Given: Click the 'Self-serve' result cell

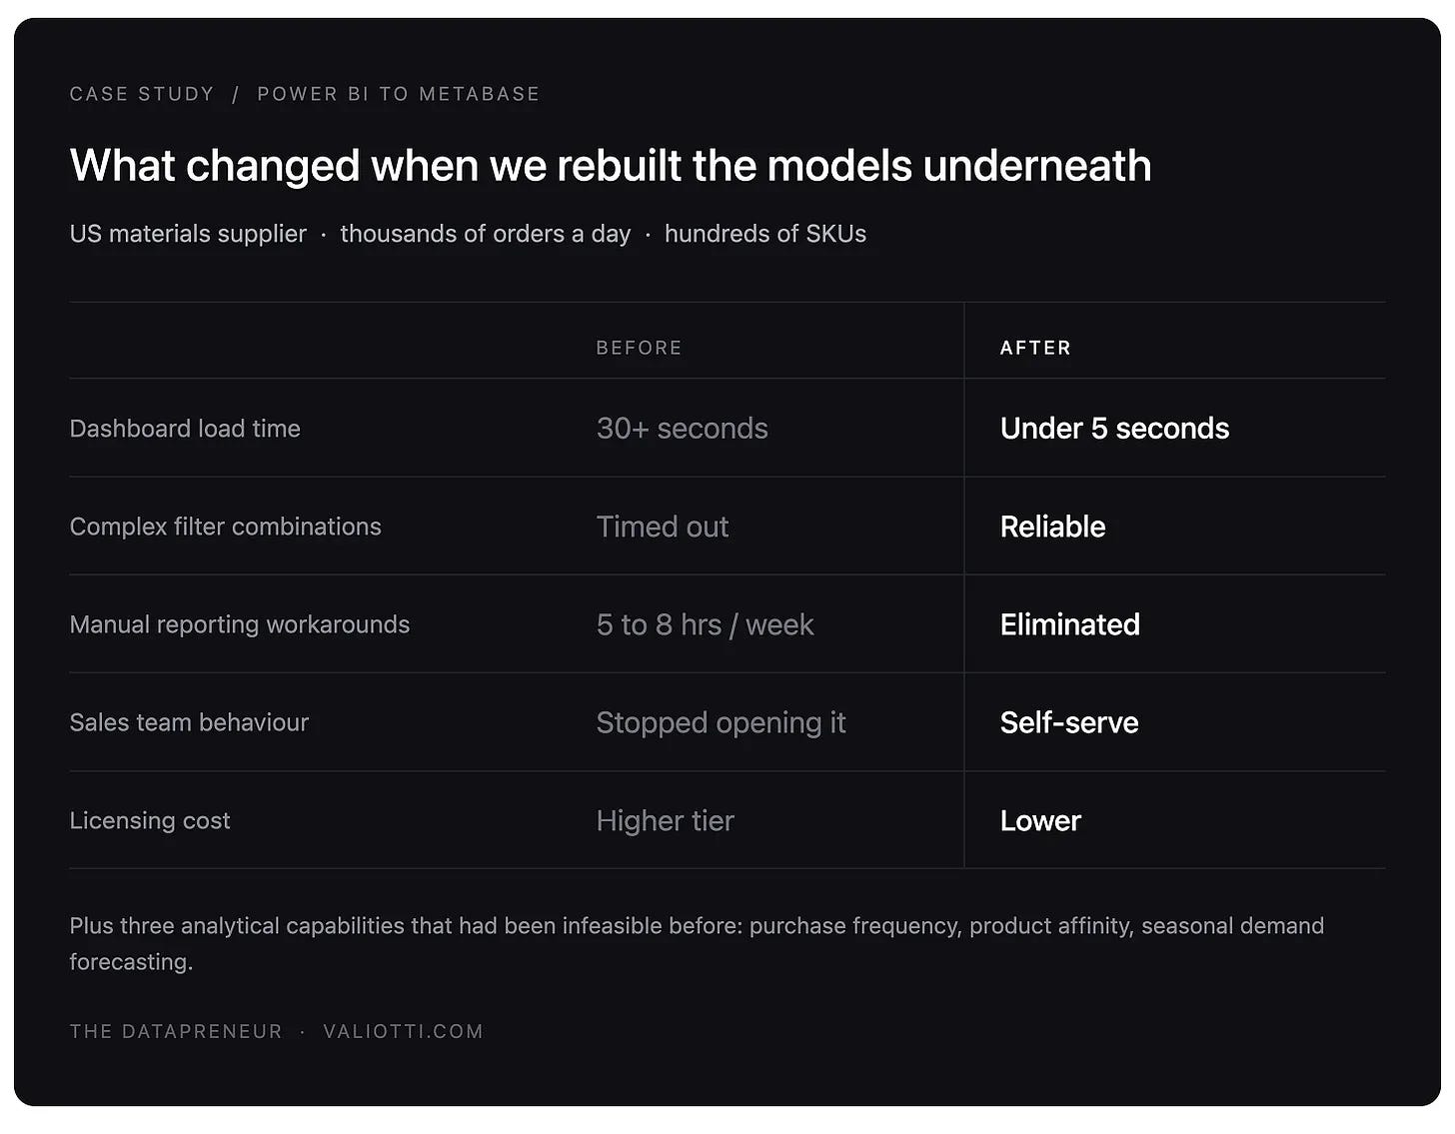Looking at the screenshot, I should (1069, 722).
